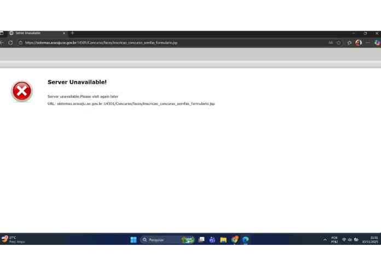The image size is (381, 276).
Task: Click the address bar URL field
Action: (164, 43)
